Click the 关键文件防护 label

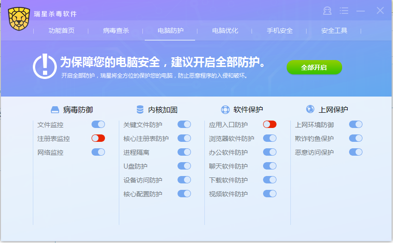click(x=143, y=125)
